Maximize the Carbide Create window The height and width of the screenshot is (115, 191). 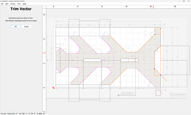click(x=184, y=1)
